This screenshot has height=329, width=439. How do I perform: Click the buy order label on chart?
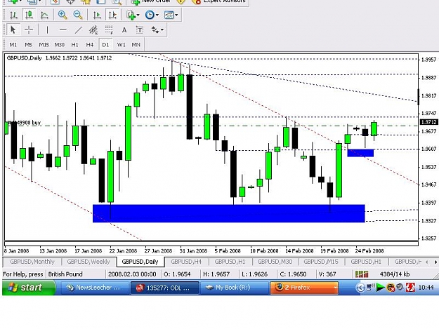24,123
